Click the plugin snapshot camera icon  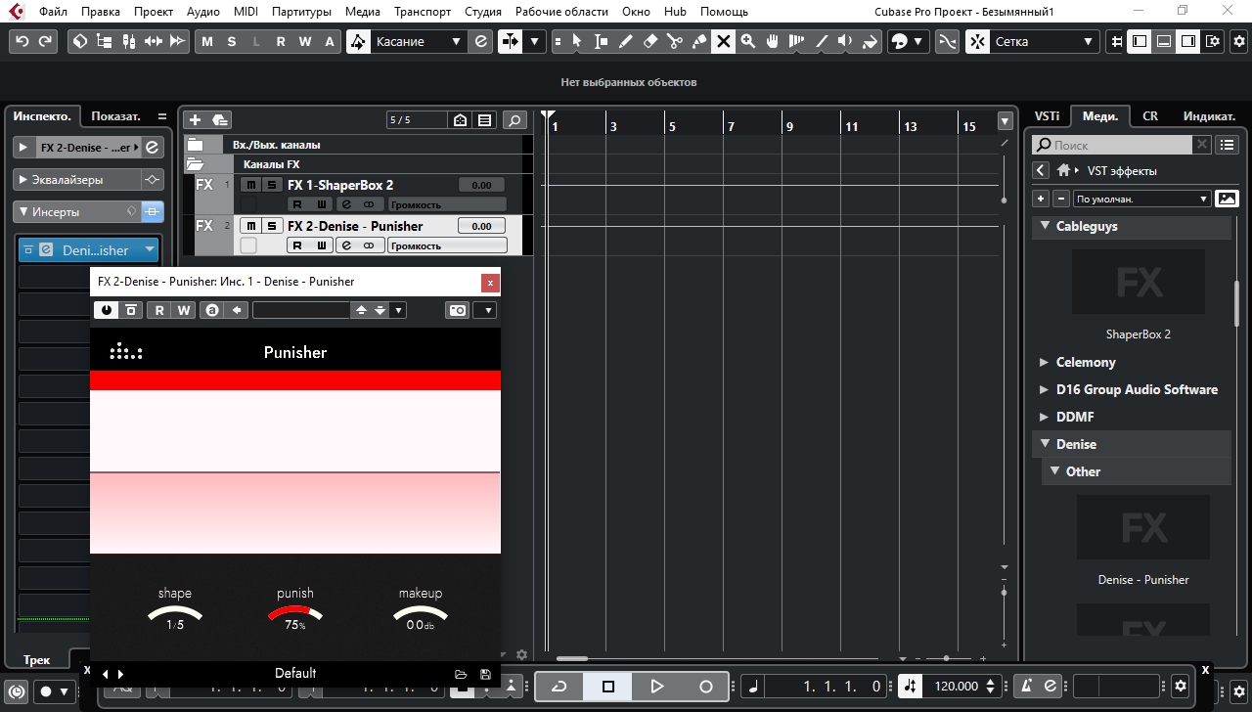(x=457, y=310)
